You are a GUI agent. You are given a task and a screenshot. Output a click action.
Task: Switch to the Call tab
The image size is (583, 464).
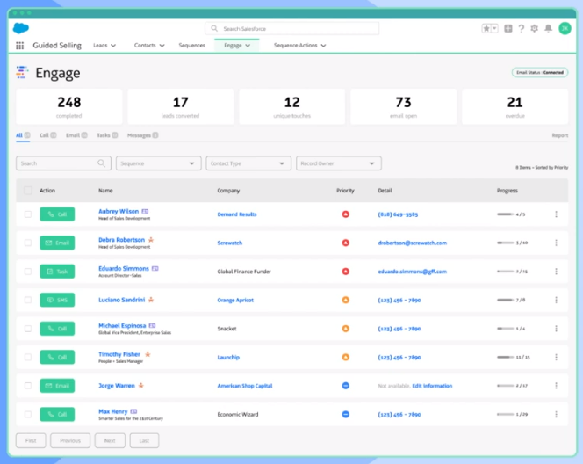coord(48,135)
